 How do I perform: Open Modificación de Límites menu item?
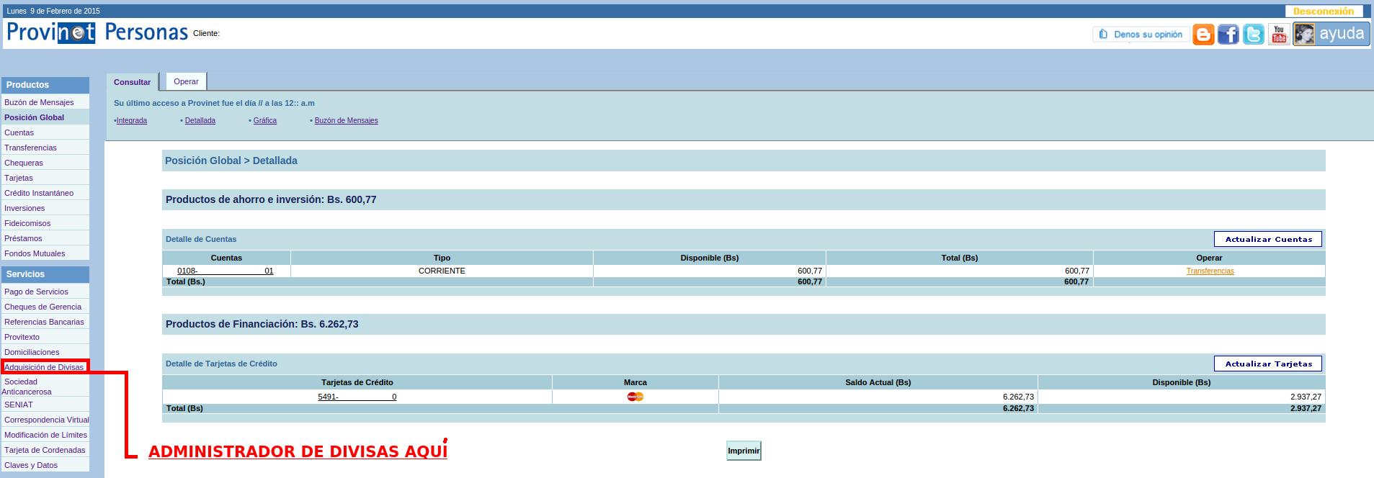pos(45,435)
